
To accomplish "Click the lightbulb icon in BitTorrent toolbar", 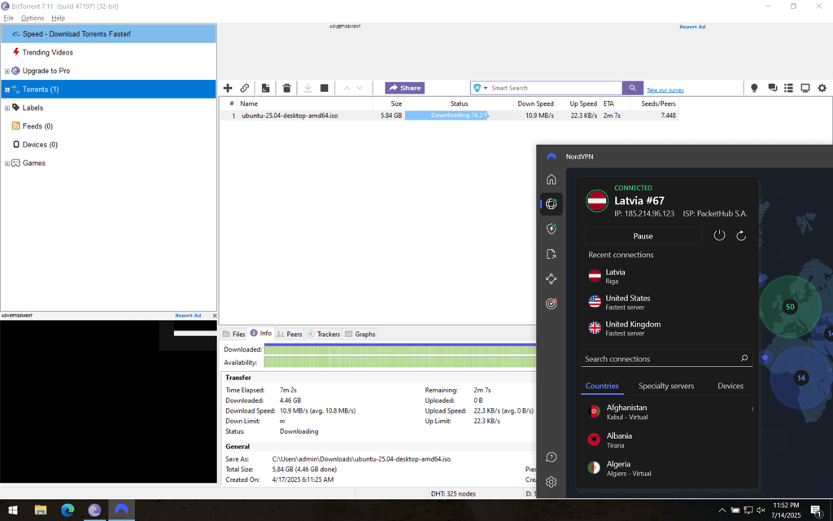I will pyautogui.click(x=754, y=88).
